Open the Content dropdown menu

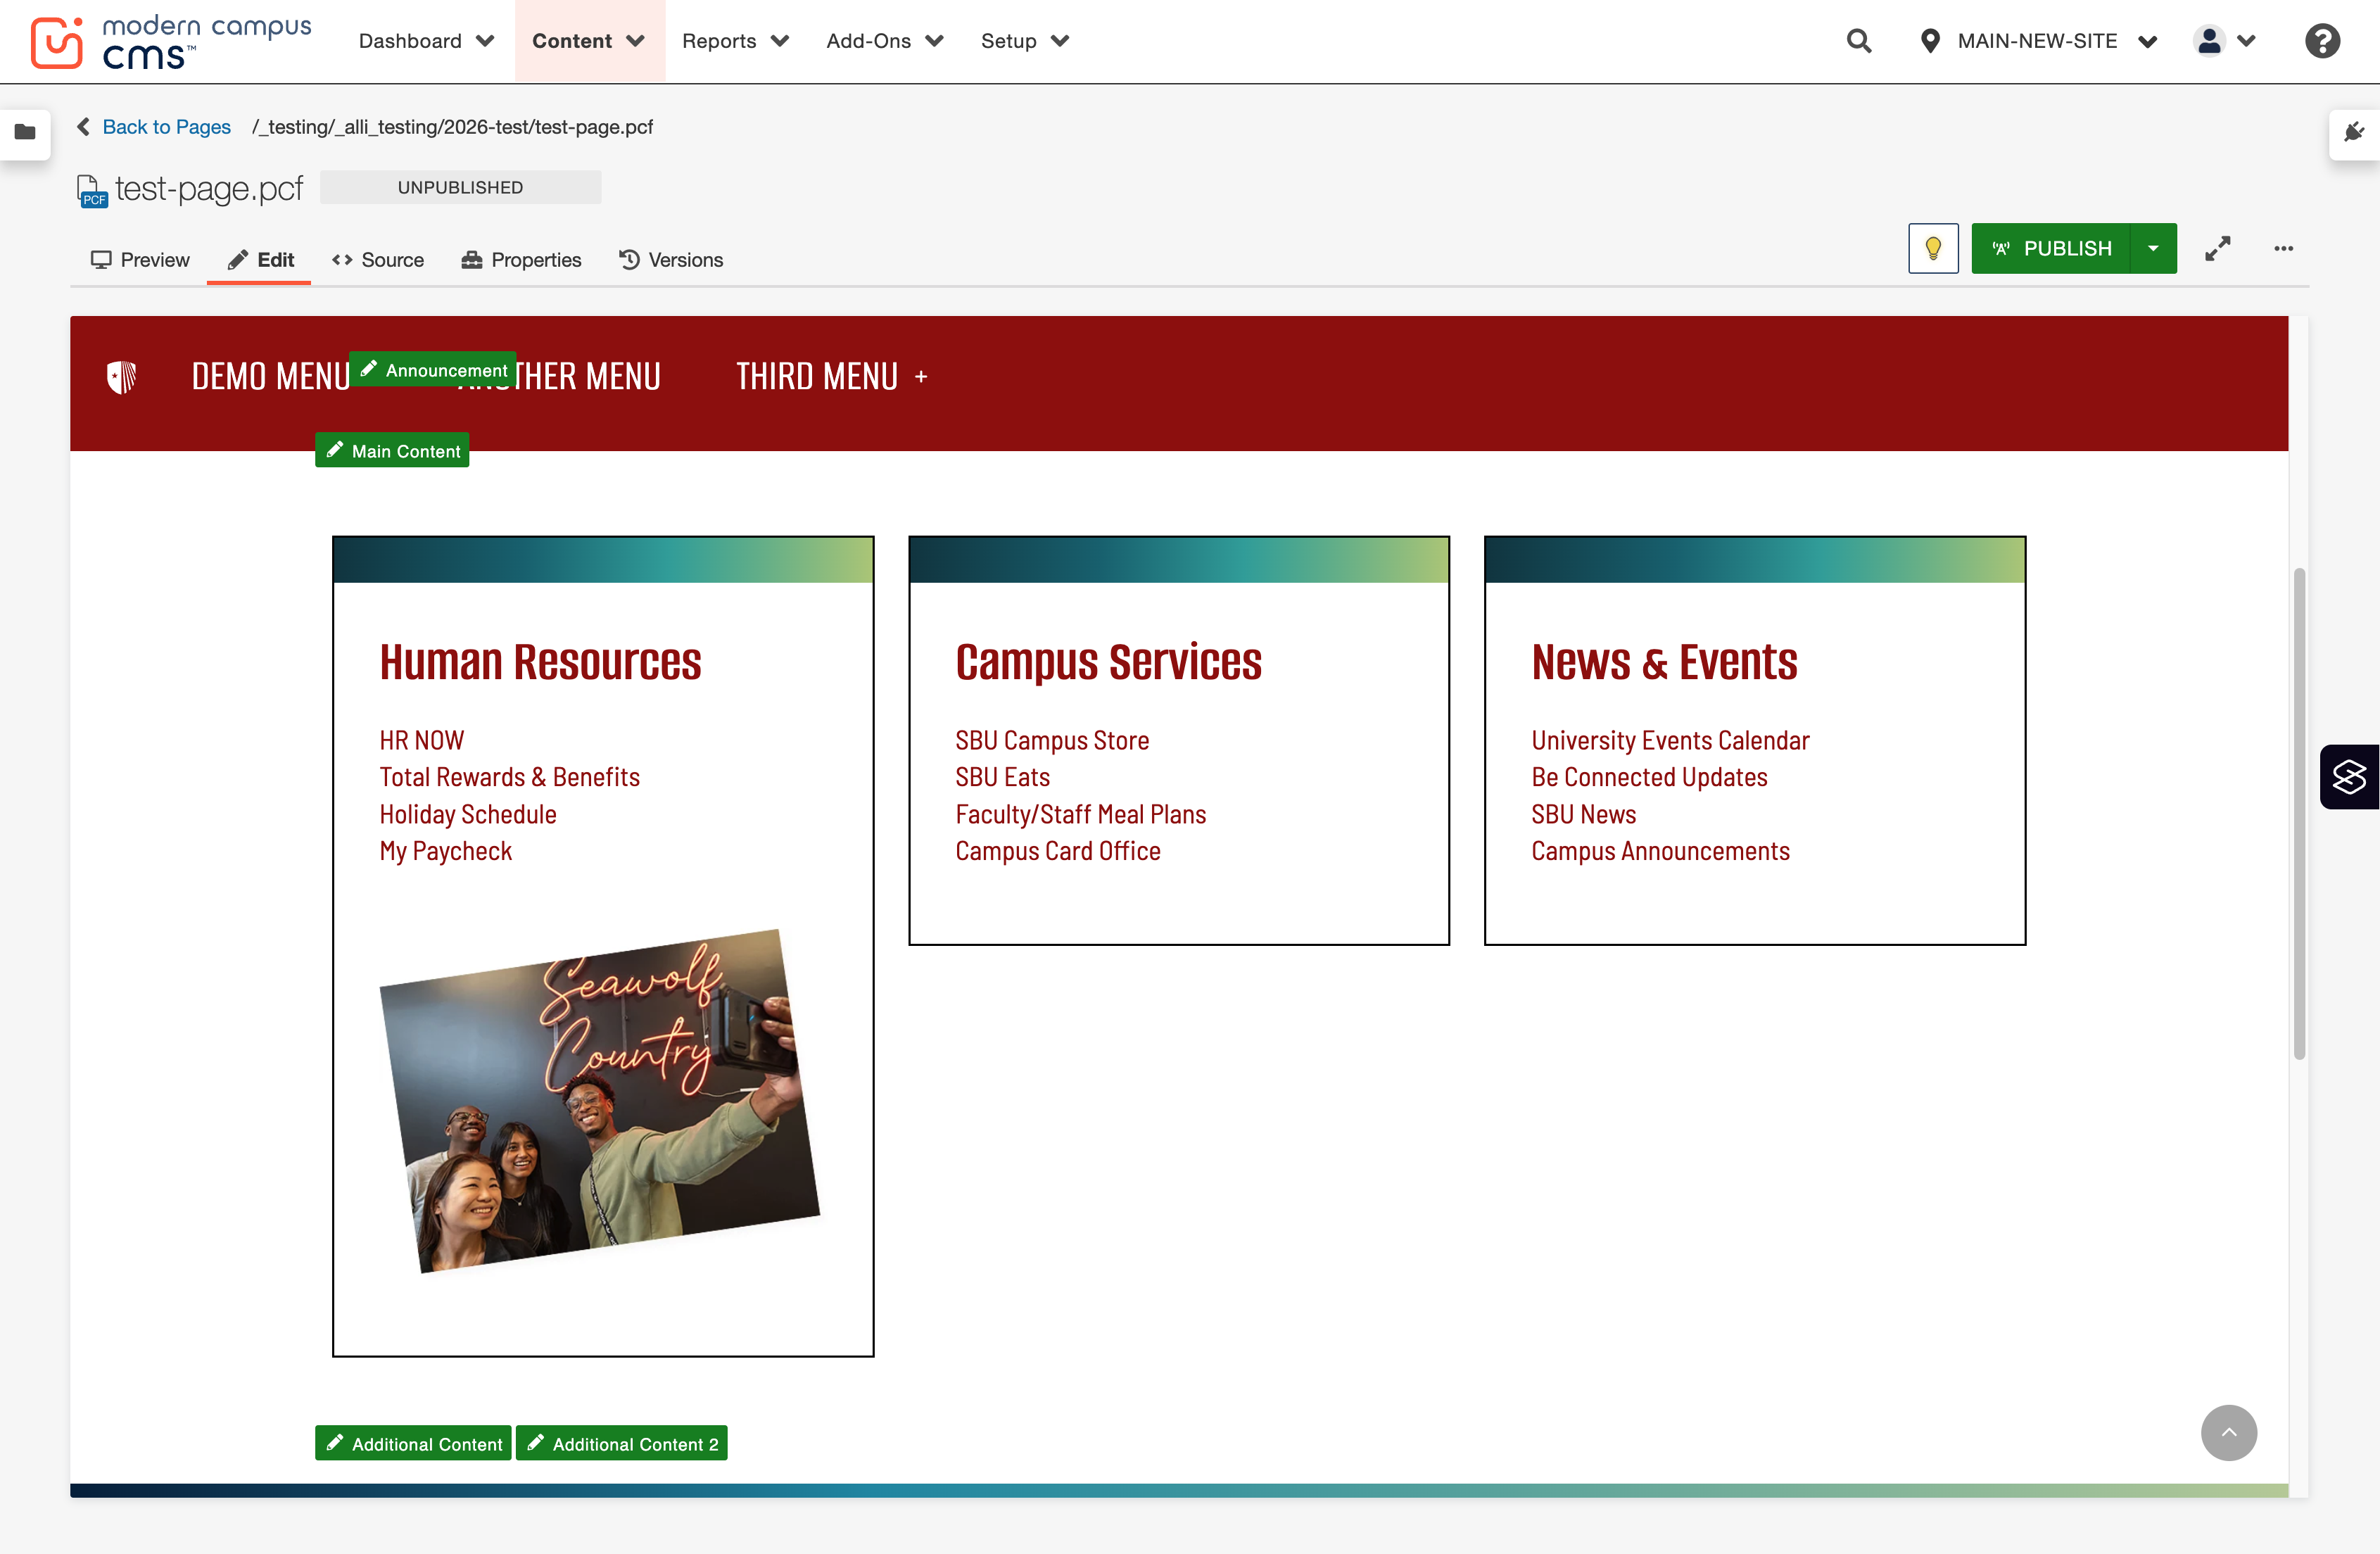[x=588, y=41]
